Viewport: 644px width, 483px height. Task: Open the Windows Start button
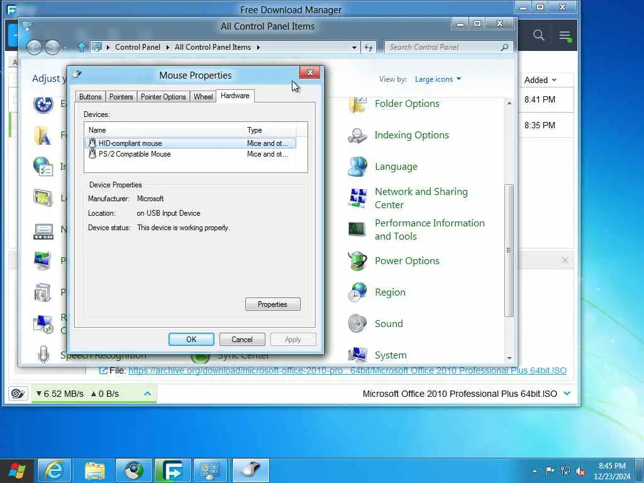point(17,470)
